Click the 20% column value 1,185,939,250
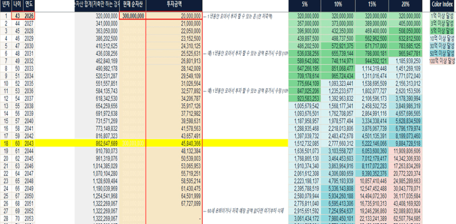Screen dimensions: 456x224 point(406,61)
